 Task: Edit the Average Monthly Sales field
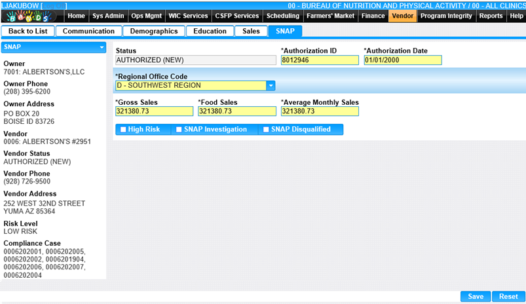(x=320, y=111)
